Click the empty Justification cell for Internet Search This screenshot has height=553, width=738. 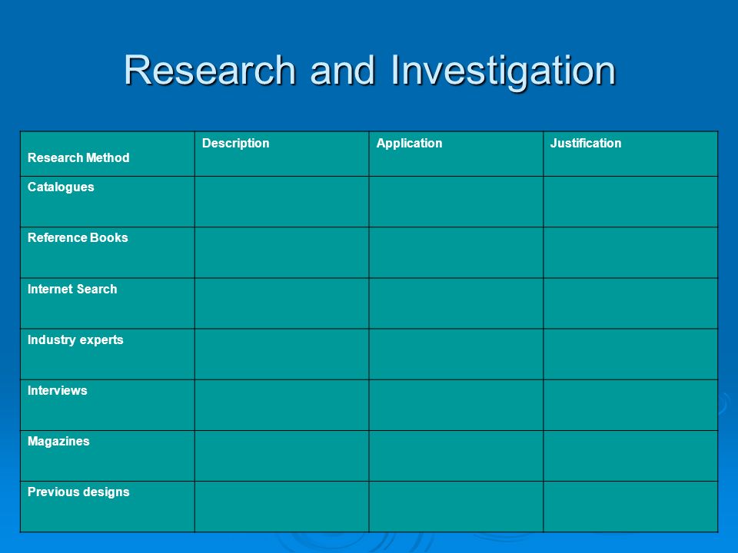(x=630, y=303)
